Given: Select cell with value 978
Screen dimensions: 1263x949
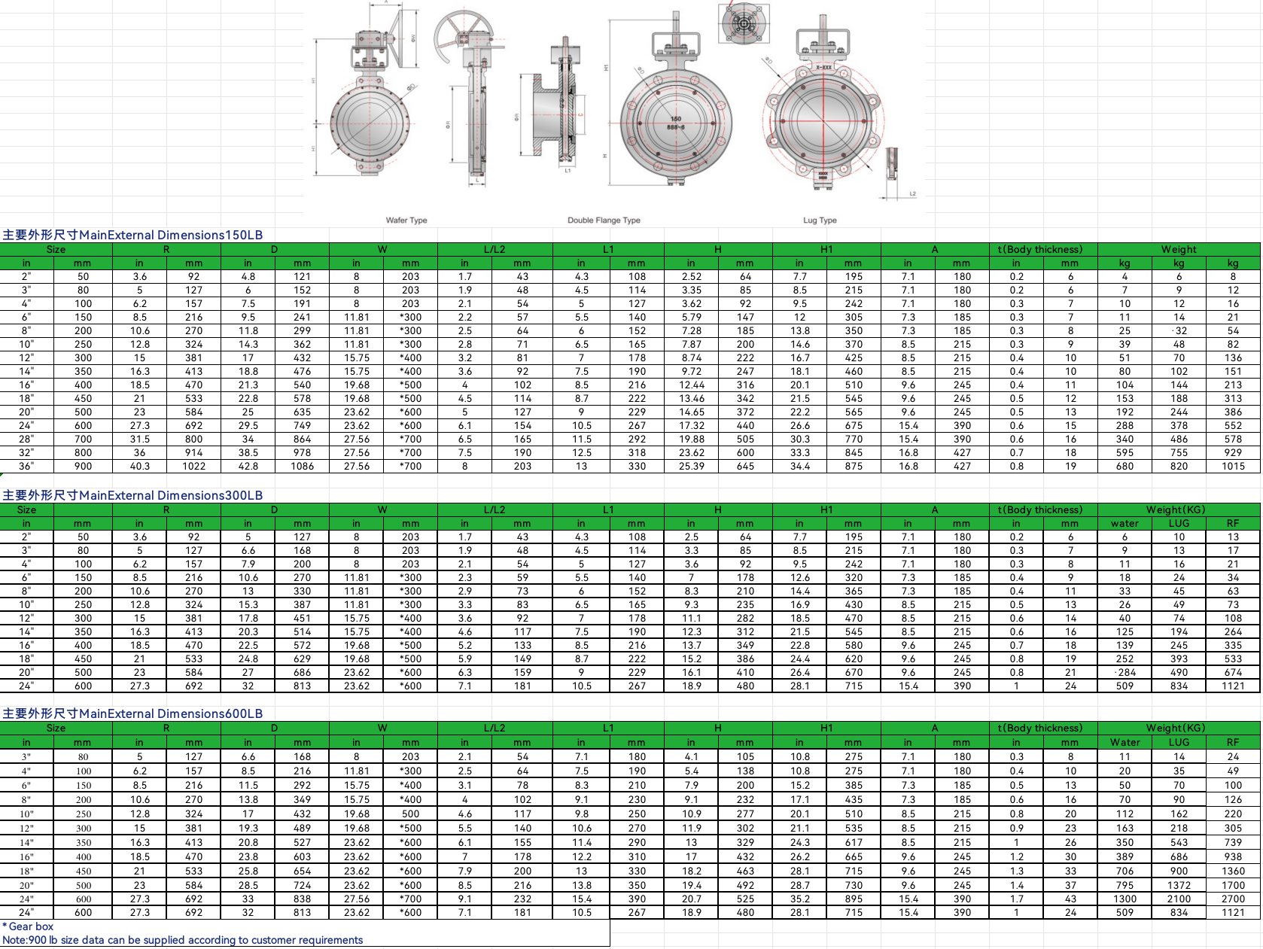Looking at the screenshot, I should click(302, 453).
